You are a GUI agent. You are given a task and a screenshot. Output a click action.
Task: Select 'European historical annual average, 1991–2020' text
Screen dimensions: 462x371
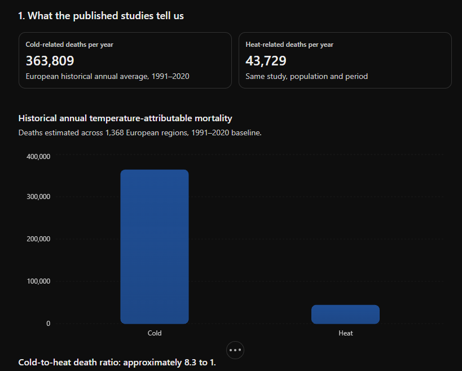(108, 77)
